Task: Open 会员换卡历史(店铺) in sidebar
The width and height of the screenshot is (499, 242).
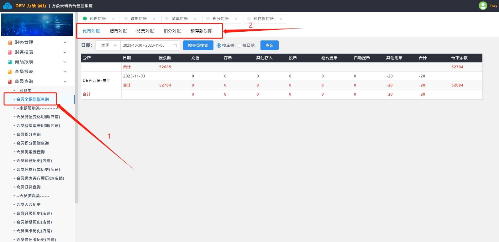Action: pyautogui.click(x=34, y=231)
